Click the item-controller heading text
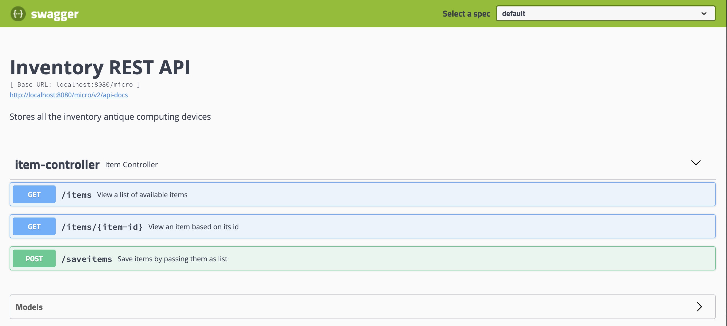 (57, 165)
